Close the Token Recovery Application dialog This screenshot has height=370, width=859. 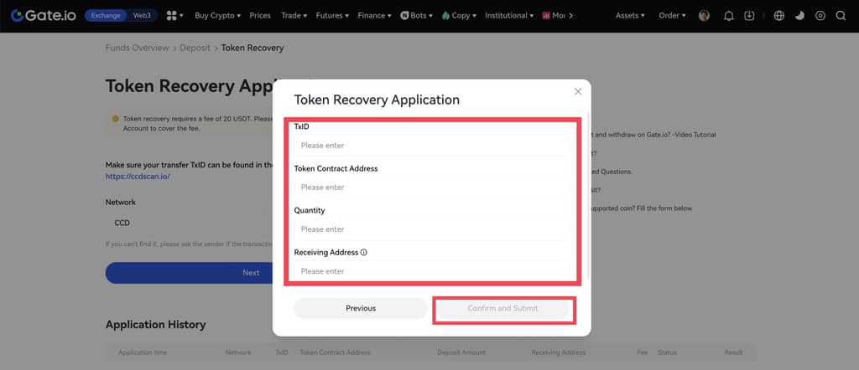click(577, 91)
